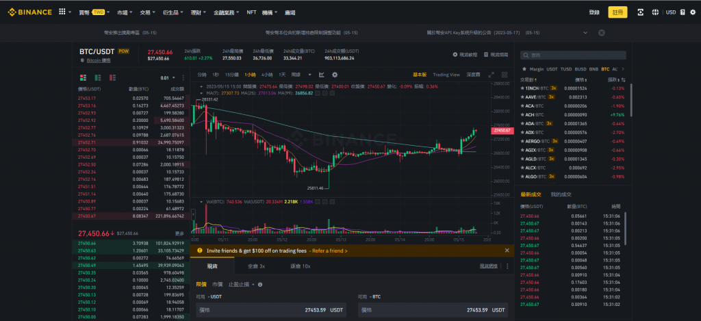
Task: Click the yellow register (註冊) button
Action: click(617, 12)
